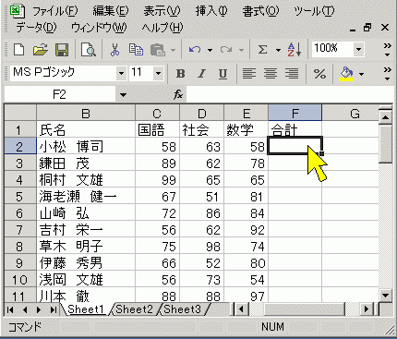Select column header B
397x339 pixels.
tap(86, 113)
